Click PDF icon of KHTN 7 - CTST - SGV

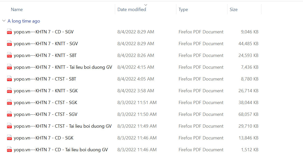9,114
